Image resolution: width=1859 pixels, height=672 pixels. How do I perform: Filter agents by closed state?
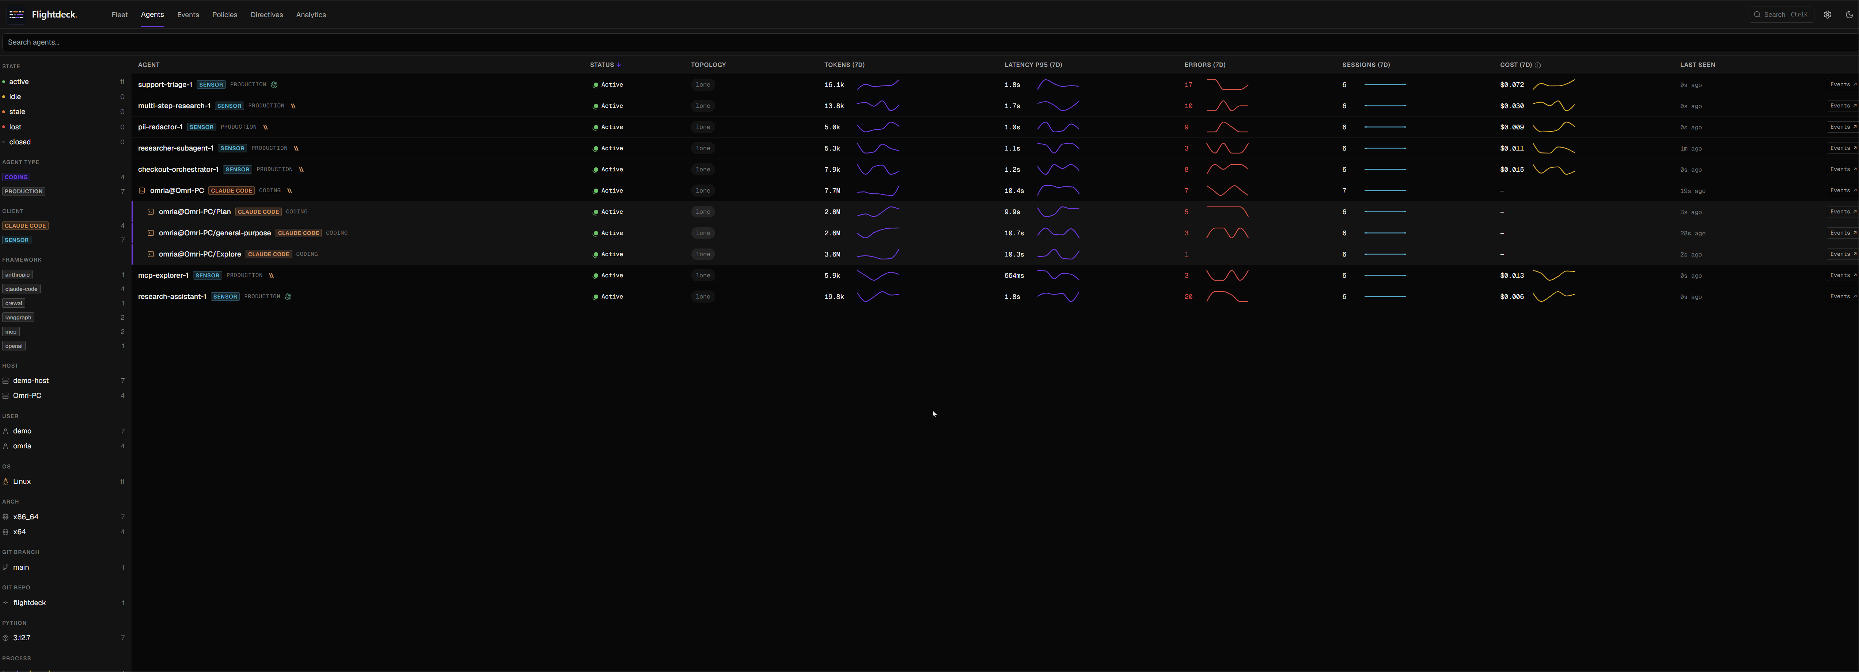coord(64,142)
